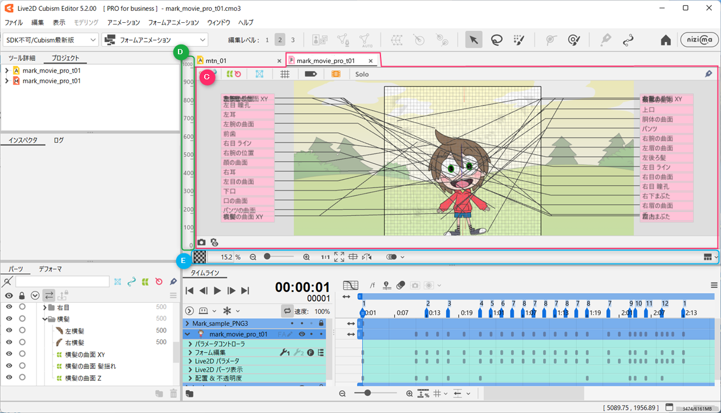Click the canvas zoom slider handle
721x413 pixels.
(267, 257)
